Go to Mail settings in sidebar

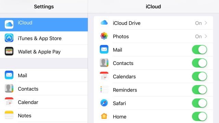tap(44, 75)
